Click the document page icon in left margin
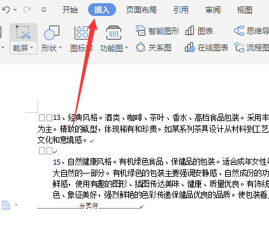Viewport: 269px width, 245px height. pos(6,205)
